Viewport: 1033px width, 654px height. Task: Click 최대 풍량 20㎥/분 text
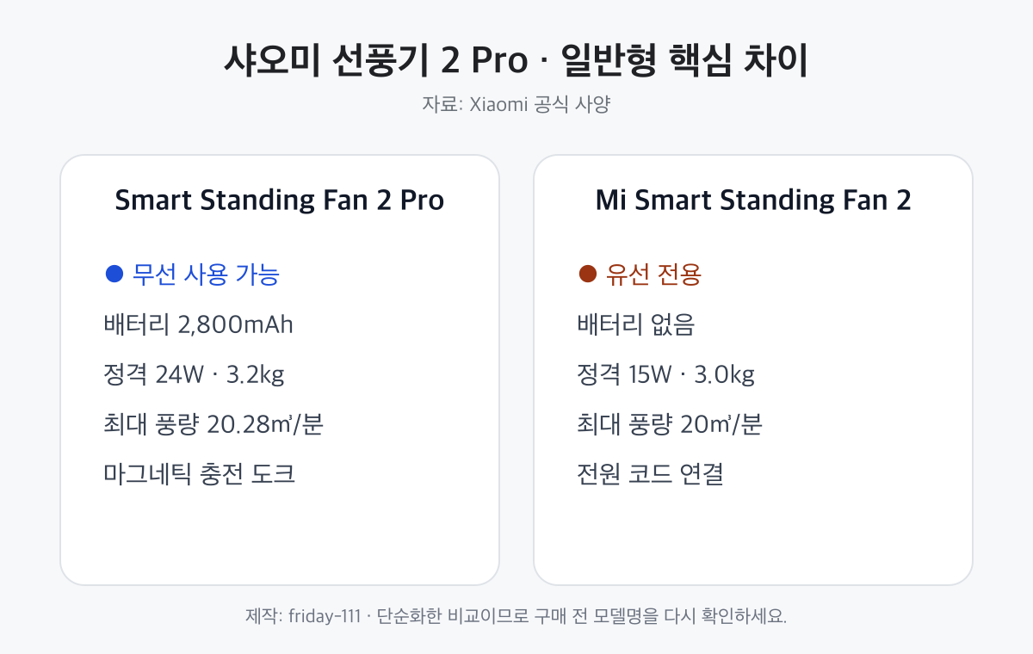click(x=670, y=424)
